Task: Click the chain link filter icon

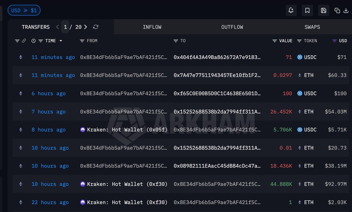Action: pos(24,41)
